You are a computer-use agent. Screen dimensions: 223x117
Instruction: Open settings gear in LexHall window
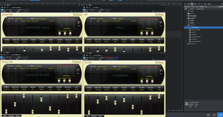[x=153, y=11]
